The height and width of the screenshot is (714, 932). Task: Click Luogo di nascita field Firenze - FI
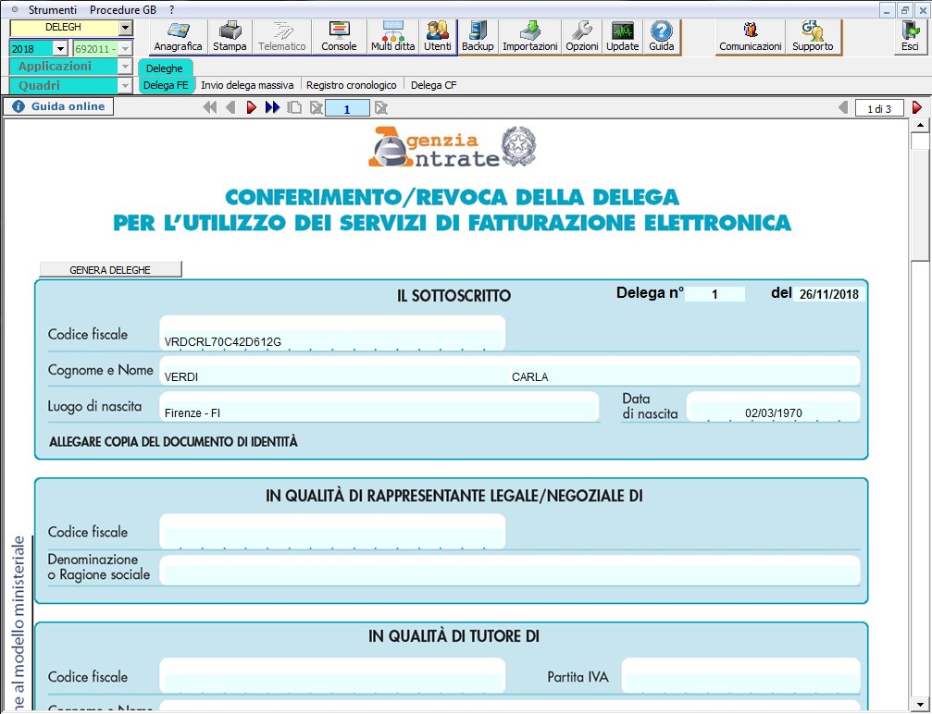pos(379,407)
